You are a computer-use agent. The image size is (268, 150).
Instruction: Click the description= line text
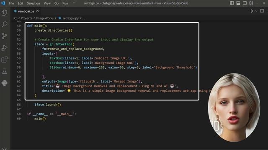126,91
